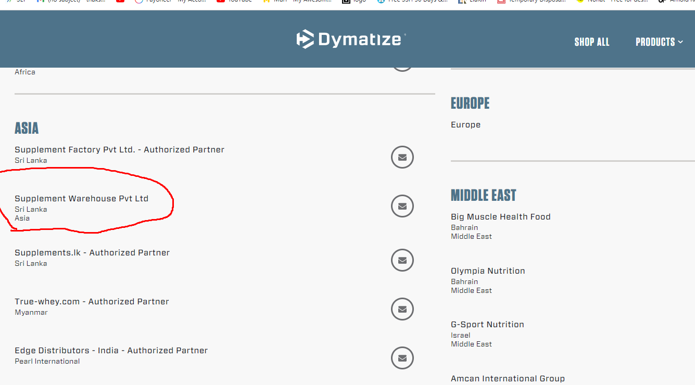Select 'Supplement Factory Pvt Ltd. - Authorized Partner' text
The height and width of the screenshot is (385, 695).
(x=119, y=150)
